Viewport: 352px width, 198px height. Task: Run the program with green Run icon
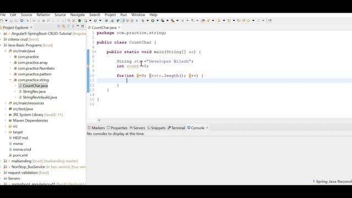(x=153, y=21)
